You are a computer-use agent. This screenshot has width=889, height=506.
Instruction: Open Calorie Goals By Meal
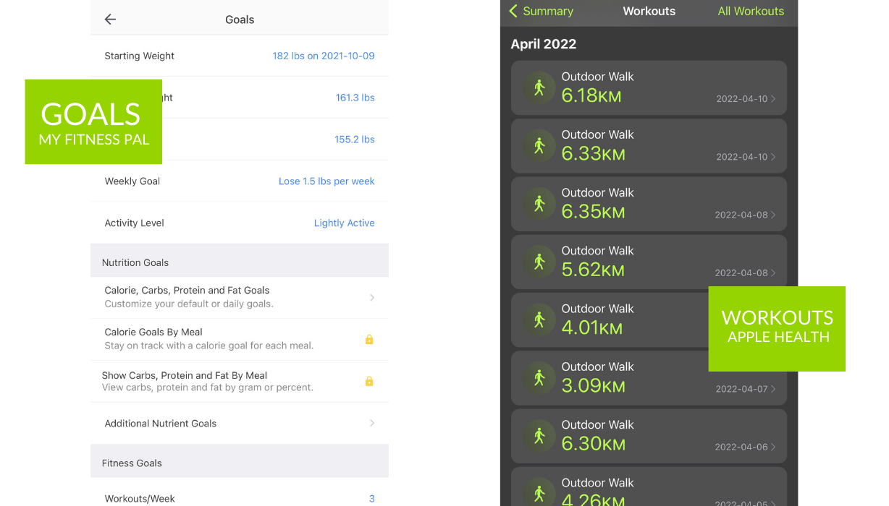click(x=240, y=339)
